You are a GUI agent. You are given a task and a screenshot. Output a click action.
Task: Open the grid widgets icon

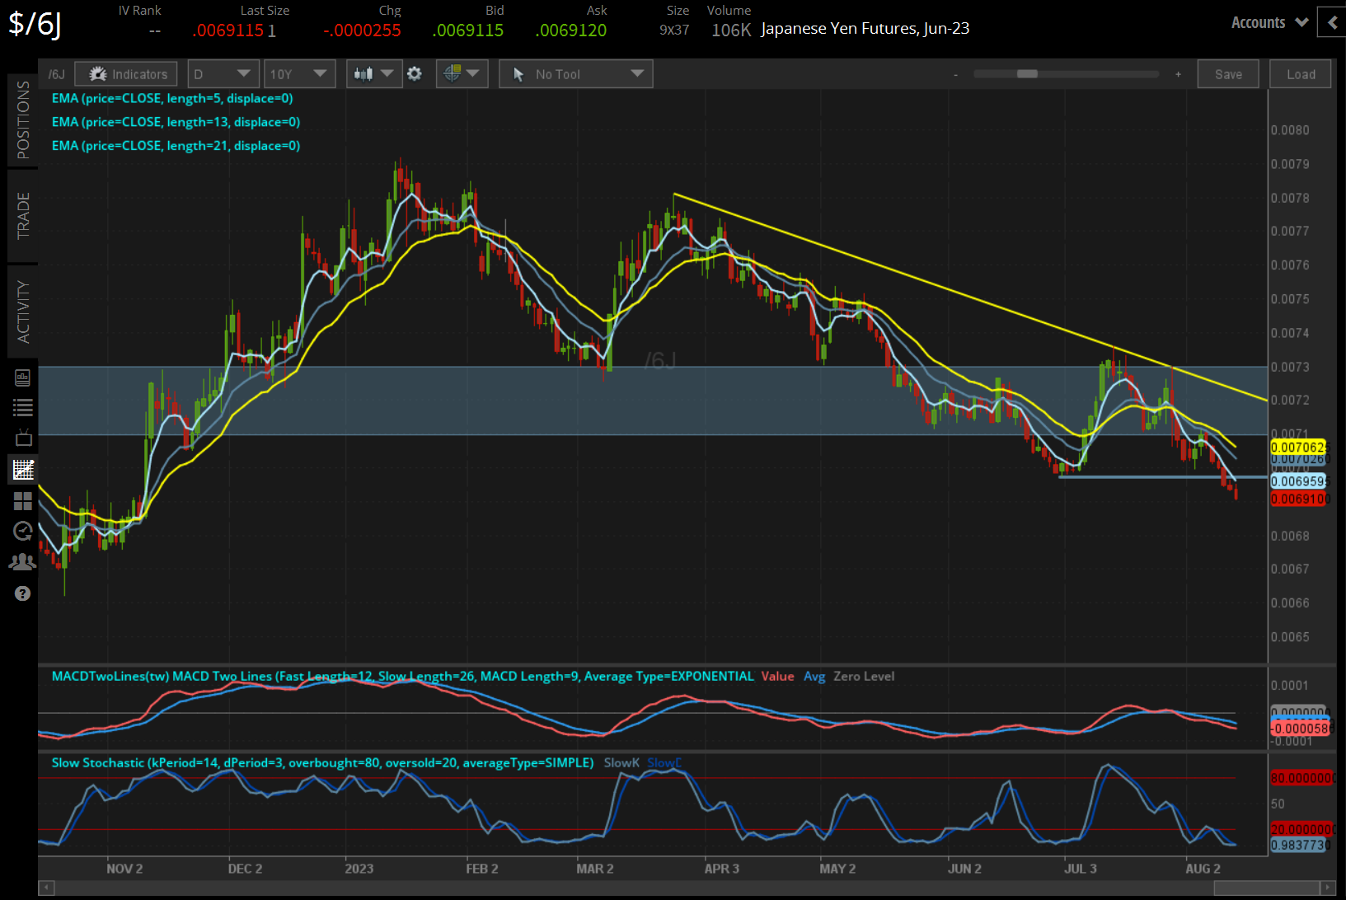(x=22, y=500)
